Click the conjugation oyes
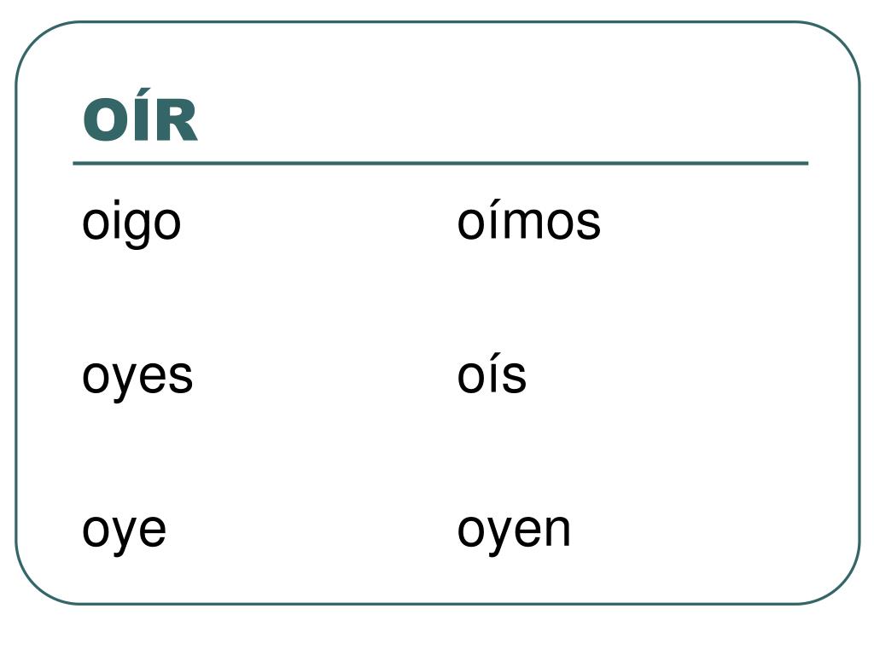 pyautogui.click(x=137, y=376)
